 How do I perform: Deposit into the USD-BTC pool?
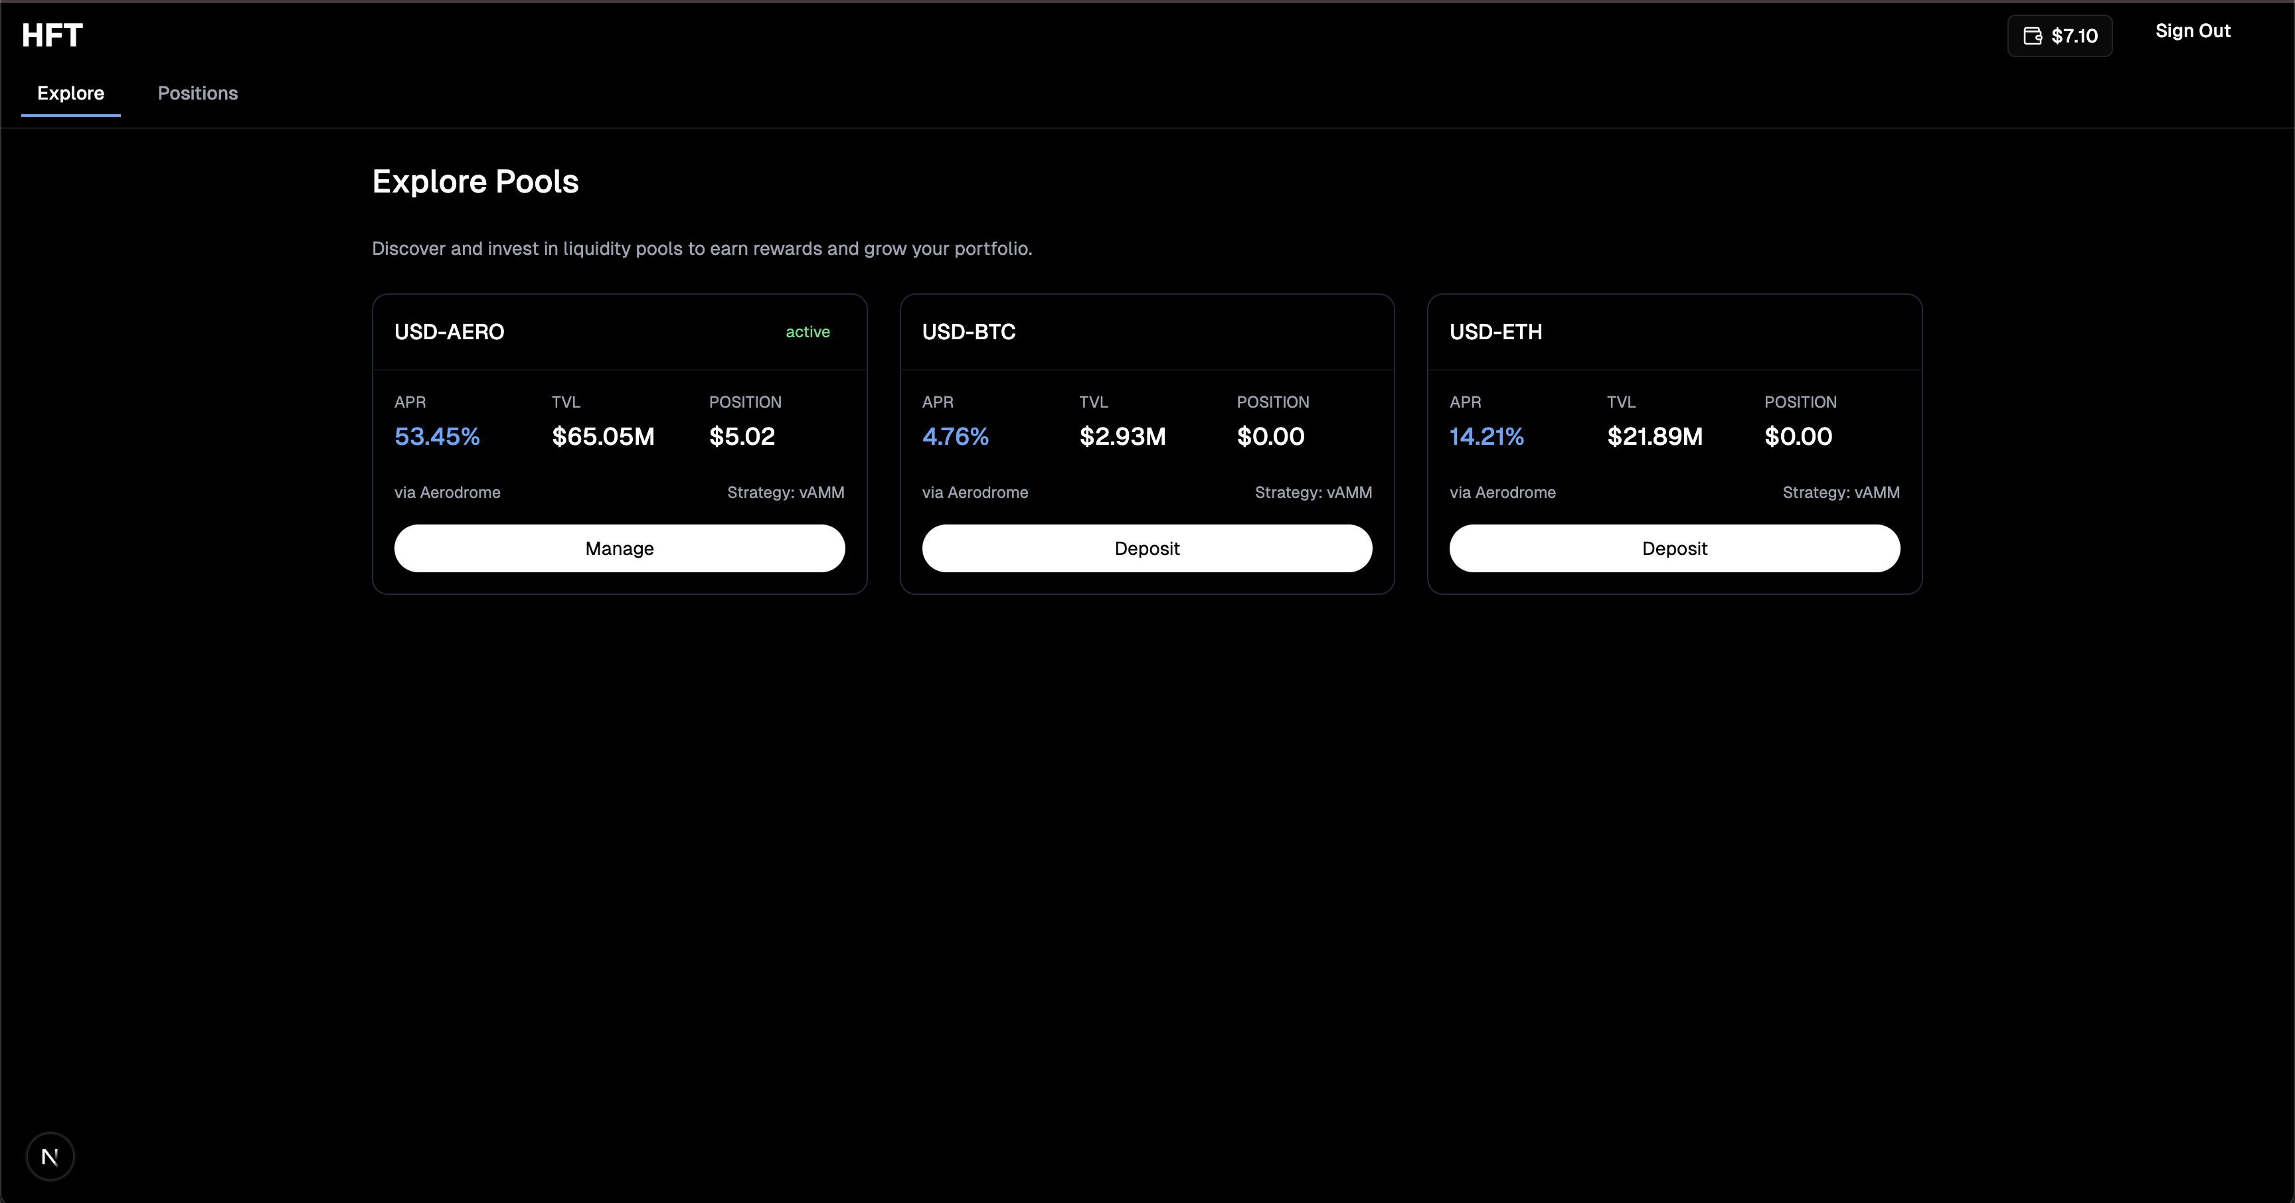click(x=1147, y=548)
